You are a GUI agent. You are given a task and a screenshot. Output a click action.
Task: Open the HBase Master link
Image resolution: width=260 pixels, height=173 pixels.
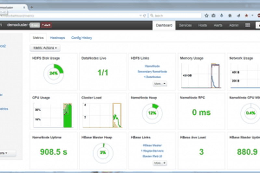point(152,145)
